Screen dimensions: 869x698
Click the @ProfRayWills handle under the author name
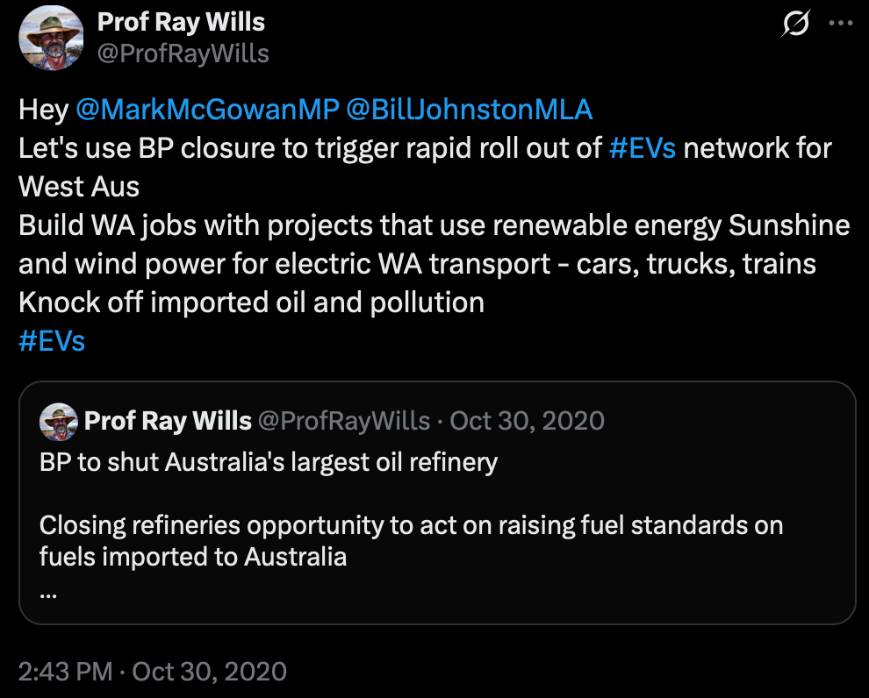tap(183, 53)
